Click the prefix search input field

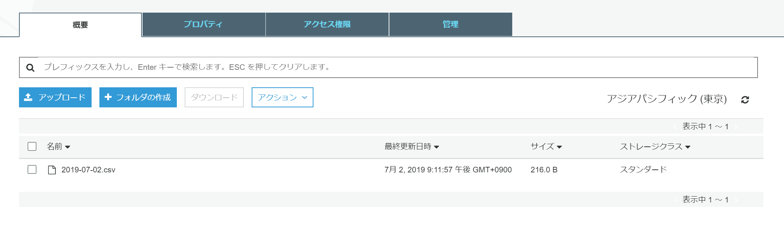261,67
